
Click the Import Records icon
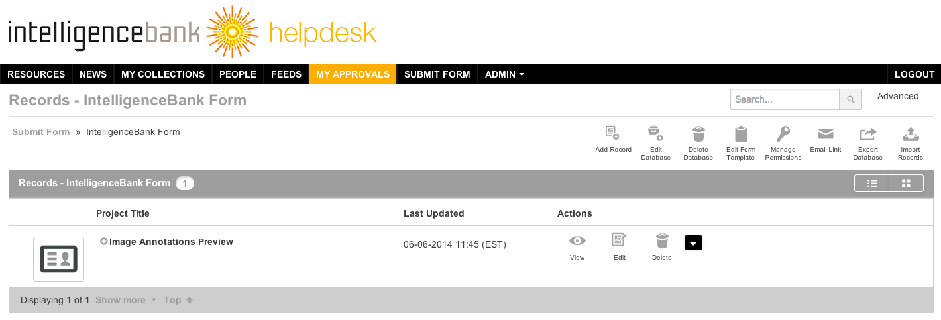(x=911, y=134)
